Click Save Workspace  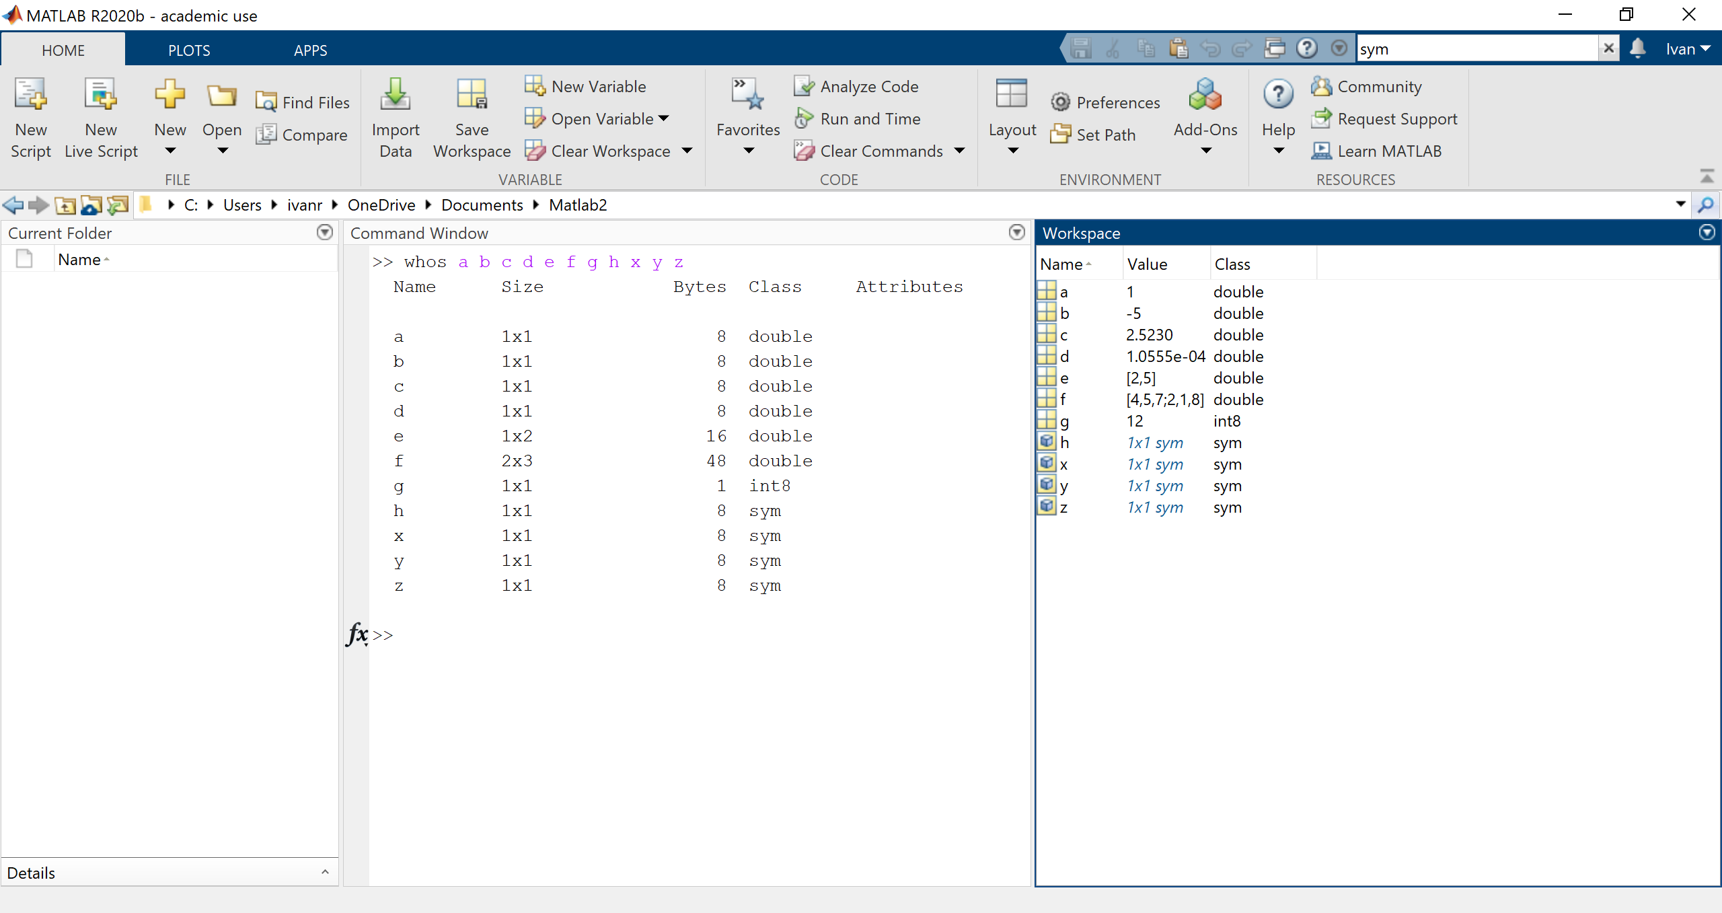click(472, 118)
